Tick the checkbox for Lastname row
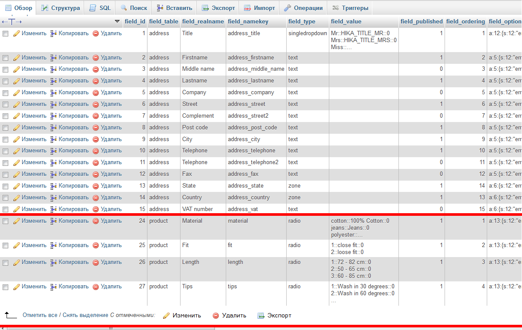The width and height of the screenshot is (522, 330). click(x=6, y=81)
